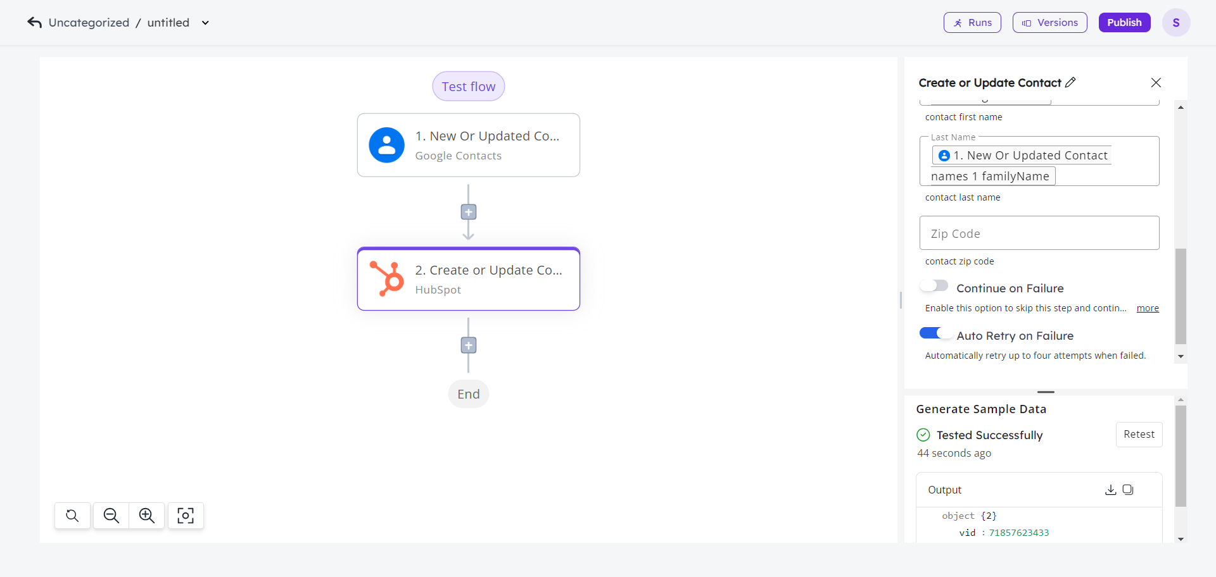Viewport: 1216px width, 577px height.
Task: Enable Continue on Failure
Action: (x=935, y=285)
